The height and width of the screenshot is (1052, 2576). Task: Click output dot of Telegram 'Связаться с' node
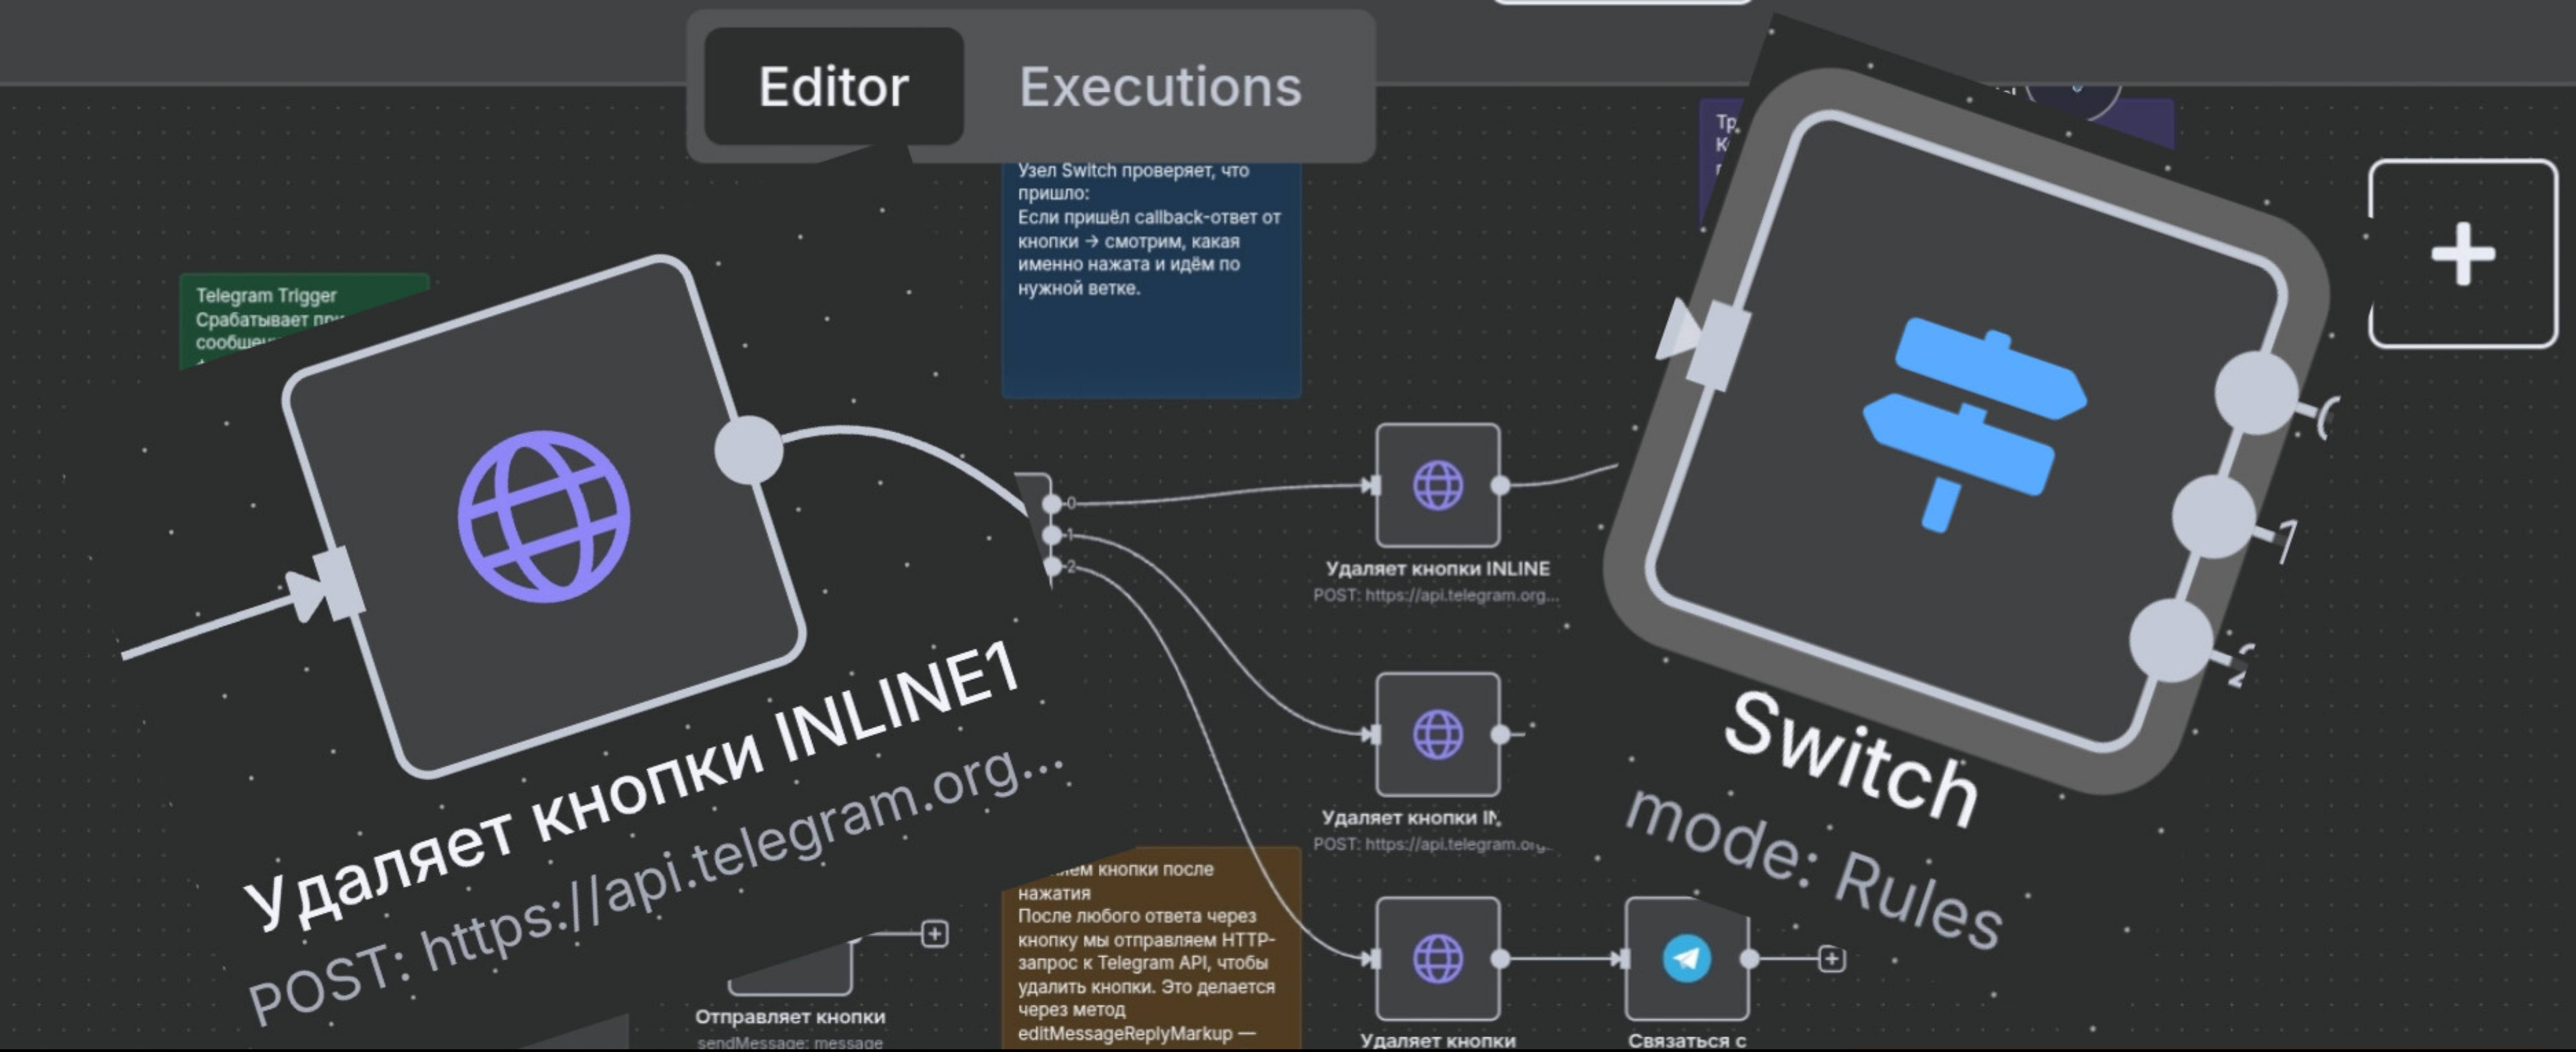pyautogui.click(x=1749, y=959)
